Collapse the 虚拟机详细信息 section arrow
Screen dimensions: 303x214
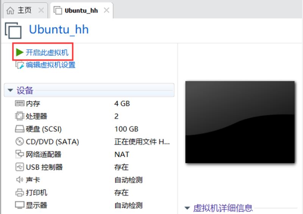tap(187, 208)
